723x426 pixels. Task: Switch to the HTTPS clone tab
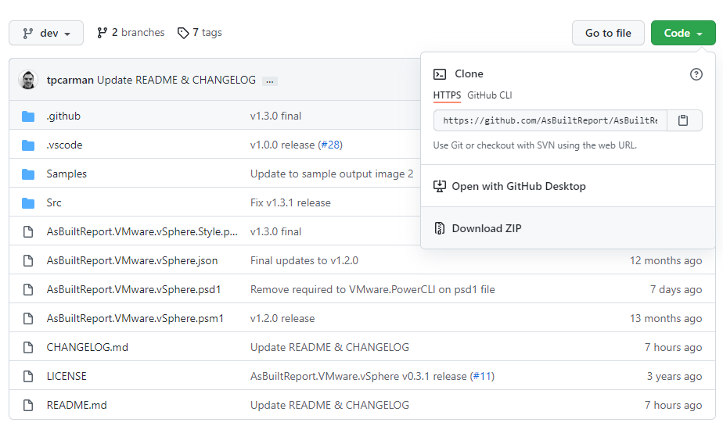point(447,95)
